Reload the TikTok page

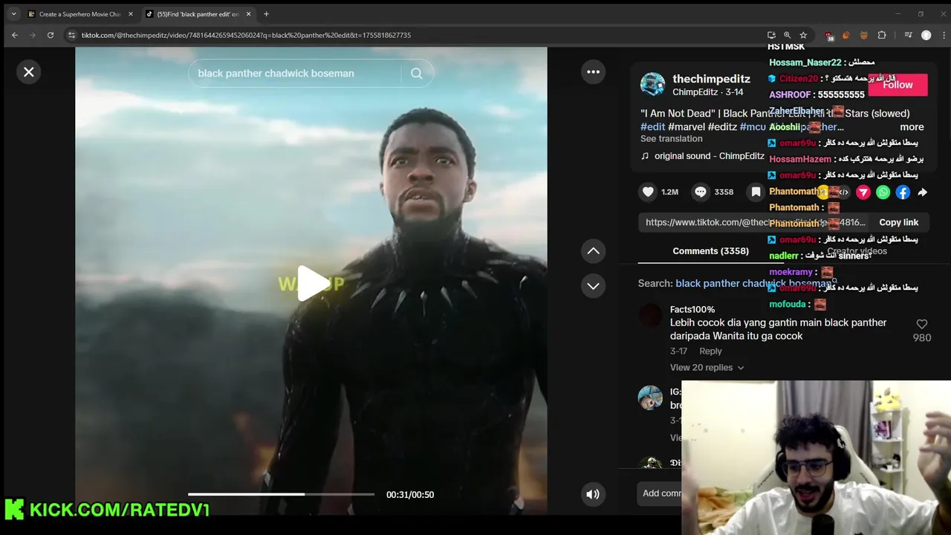pyautogui.click(x=51, y=35)
